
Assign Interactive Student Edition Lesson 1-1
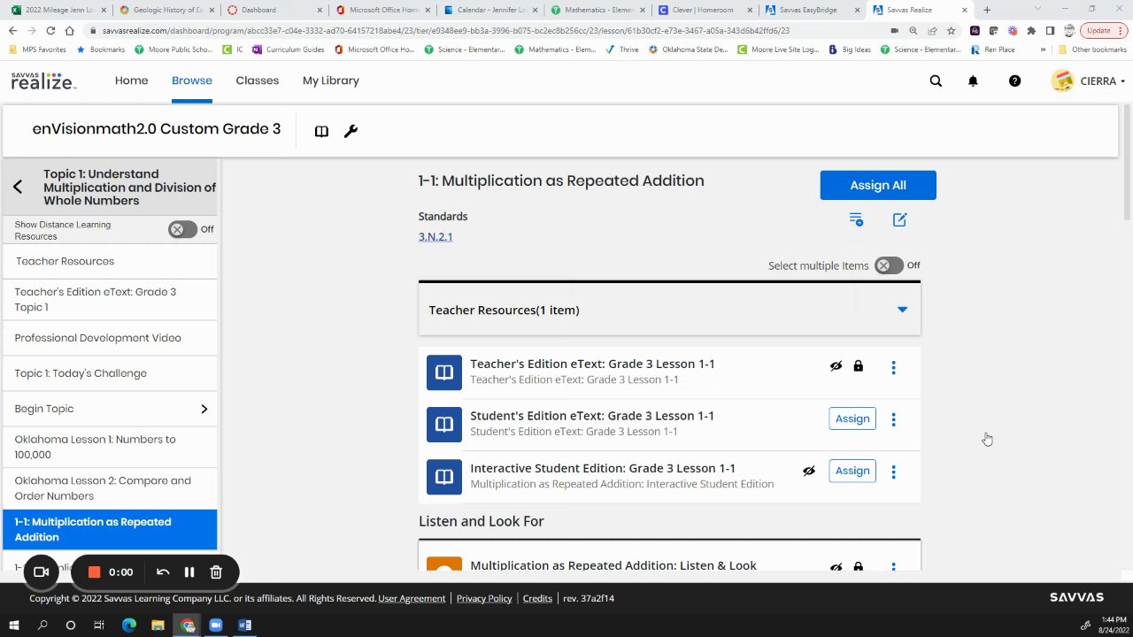coord(852,471)
